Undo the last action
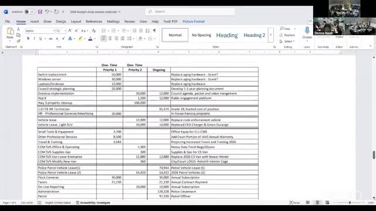This screenshot has width=376, height=211. (x=47, y=12)
